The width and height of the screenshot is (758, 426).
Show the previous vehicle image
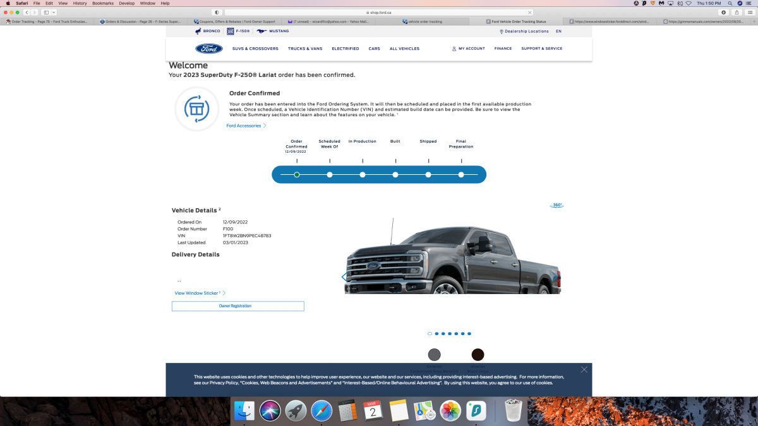[344, 277]
